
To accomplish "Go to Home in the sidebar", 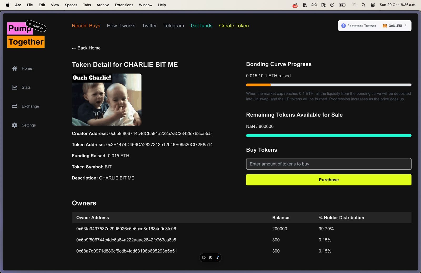I will [x=27, y=68].
